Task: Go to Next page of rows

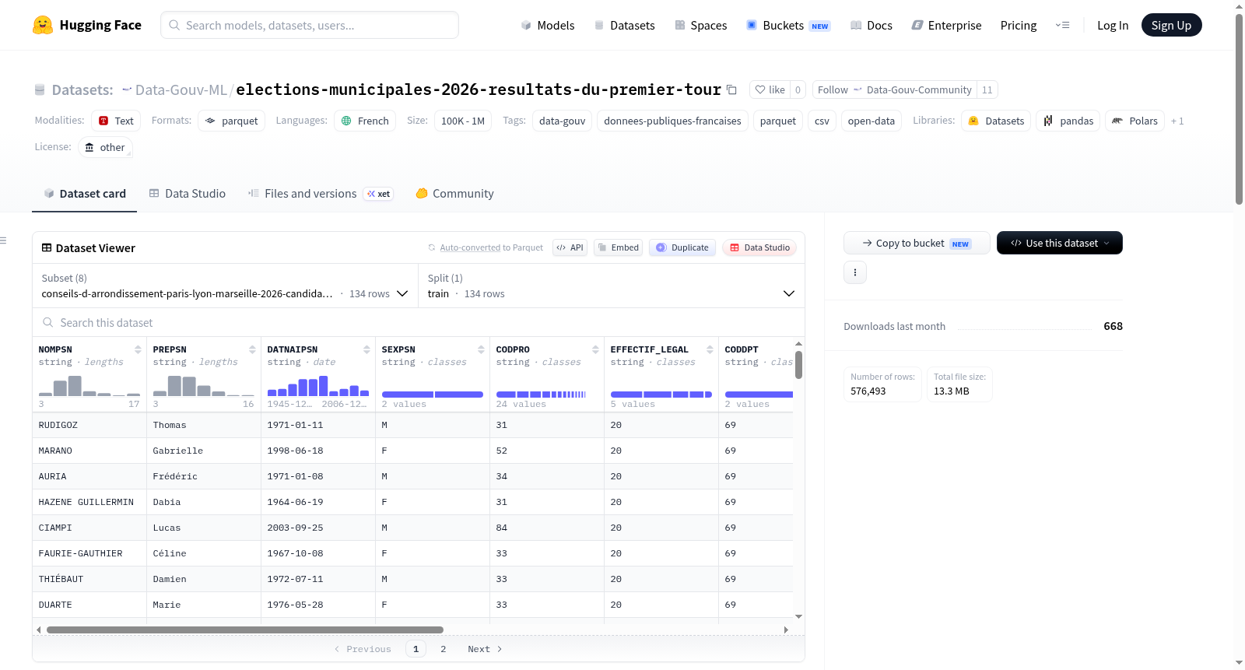Action: 485,649
